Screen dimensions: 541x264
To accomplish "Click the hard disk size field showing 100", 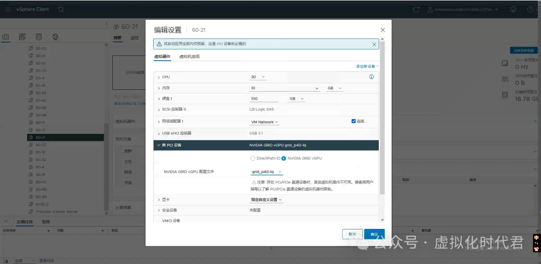I will tap(264, 99).
